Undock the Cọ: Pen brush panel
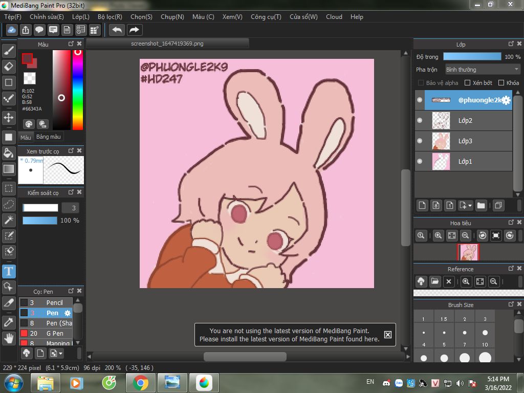The height and width of the screenshot is (393, 524). pyautogui.click(x=71, y=291)
